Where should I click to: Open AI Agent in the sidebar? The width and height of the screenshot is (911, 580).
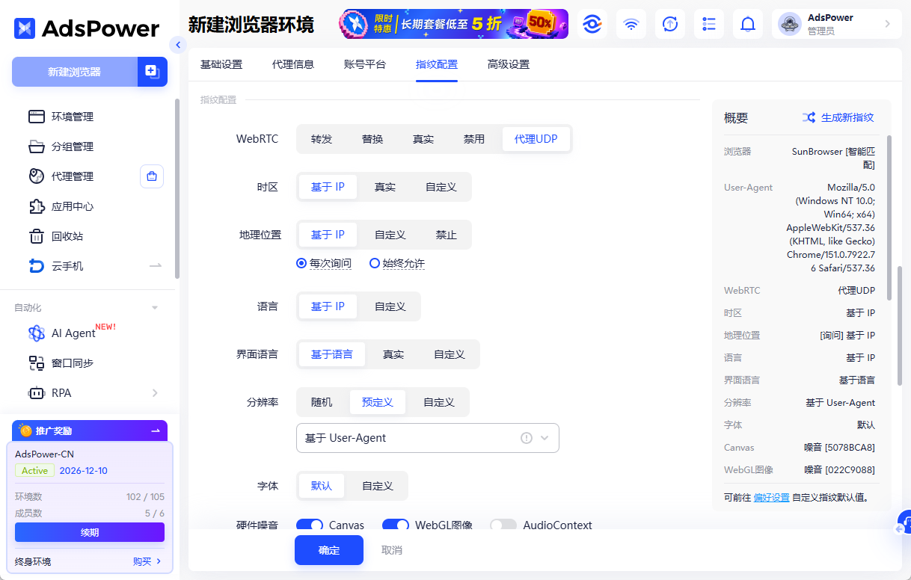(73, 333)
